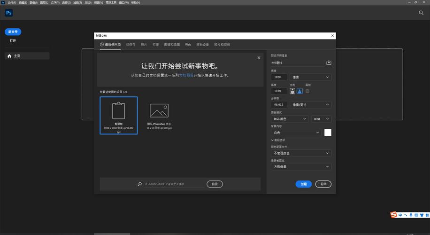
Task: Open the 窗口(W) menu
Action: (x=123, y=2)
